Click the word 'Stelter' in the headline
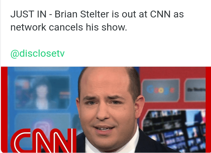The width and height of the screenshot is (211, 153). coord(95,14)
